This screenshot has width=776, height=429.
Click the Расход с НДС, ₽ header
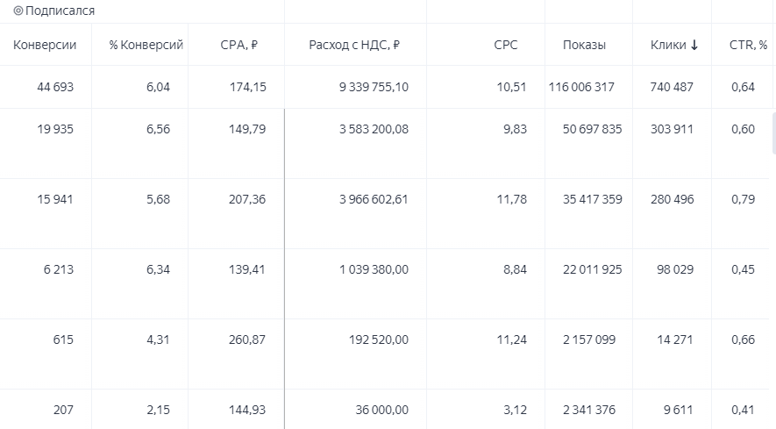coord(354,45)
